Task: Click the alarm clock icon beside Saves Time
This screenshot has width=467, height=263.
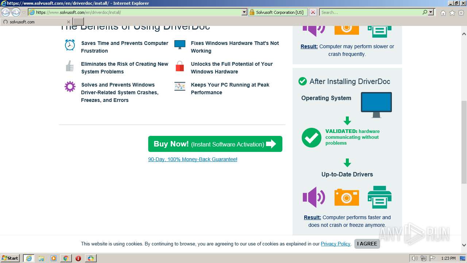Action: coord(70,45)
